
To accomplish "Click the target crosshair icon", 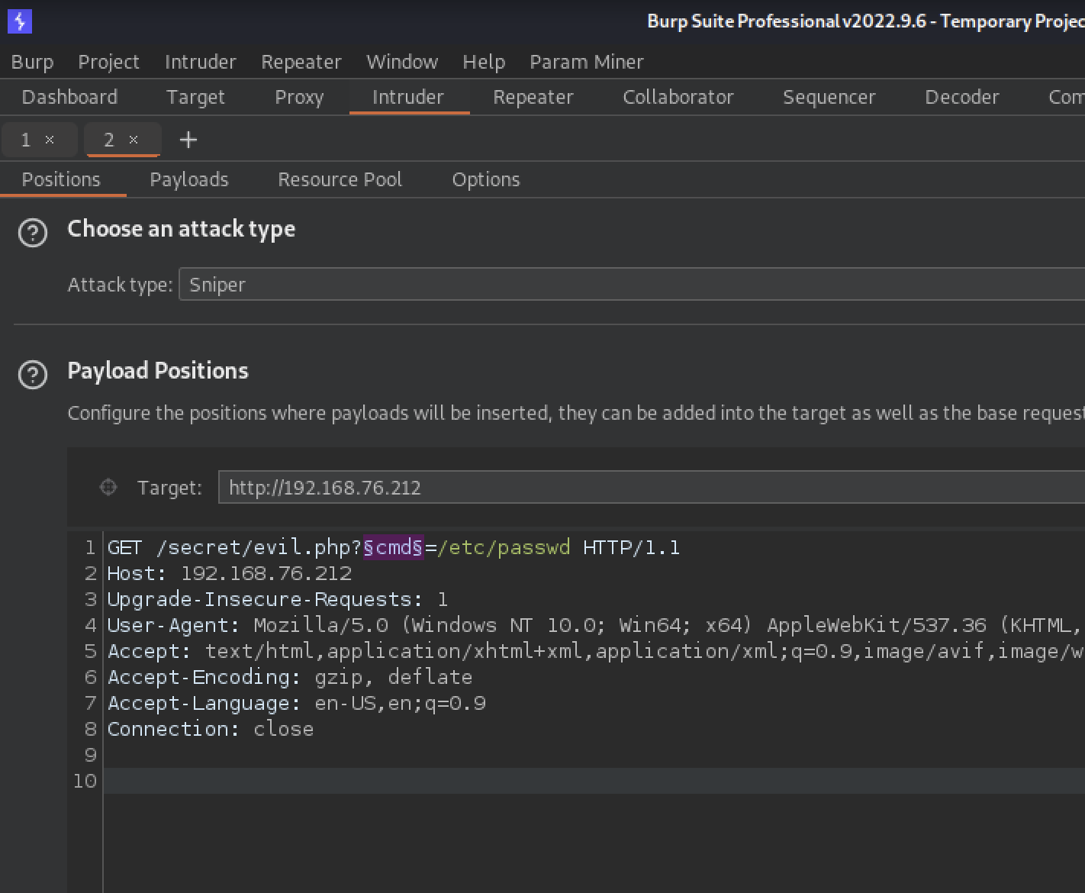I will click(108, 487).
